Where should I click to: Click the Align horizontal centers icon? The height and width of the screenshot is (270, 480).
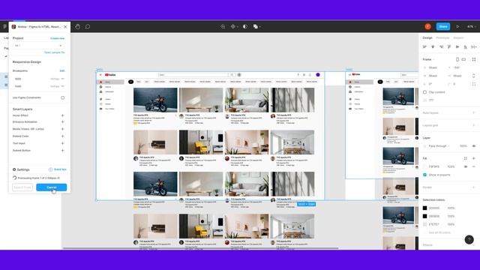coord(433,46)
